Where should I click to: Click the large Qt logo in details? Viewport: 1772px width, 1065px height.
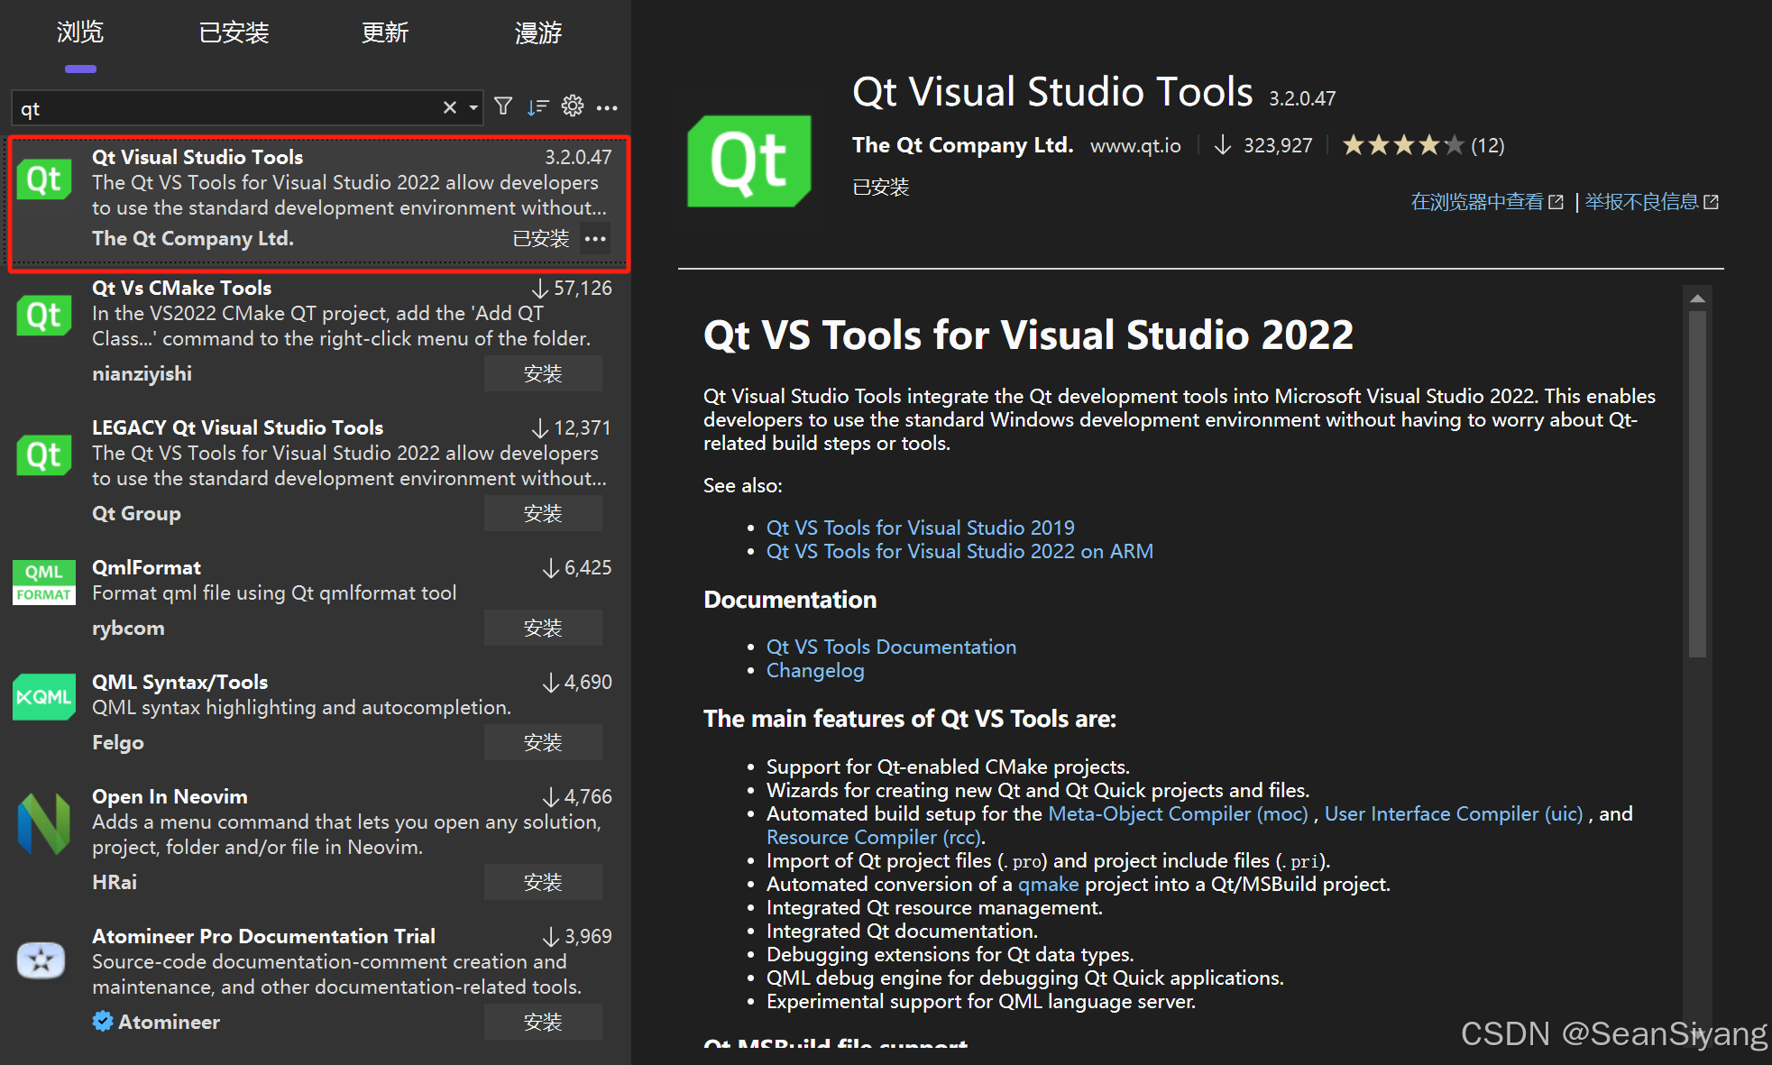tap(748, 161)
